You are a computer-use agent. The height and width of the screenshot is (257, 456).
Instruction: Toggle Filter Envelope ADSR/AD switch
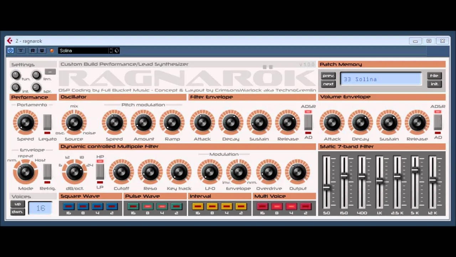point(308,122)
